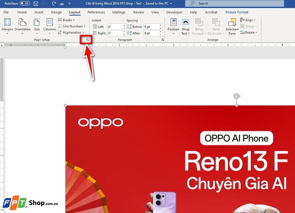This screenshot has width=295, height=213.
Task: Switch to the Insert tab
Action: (39, 12)
